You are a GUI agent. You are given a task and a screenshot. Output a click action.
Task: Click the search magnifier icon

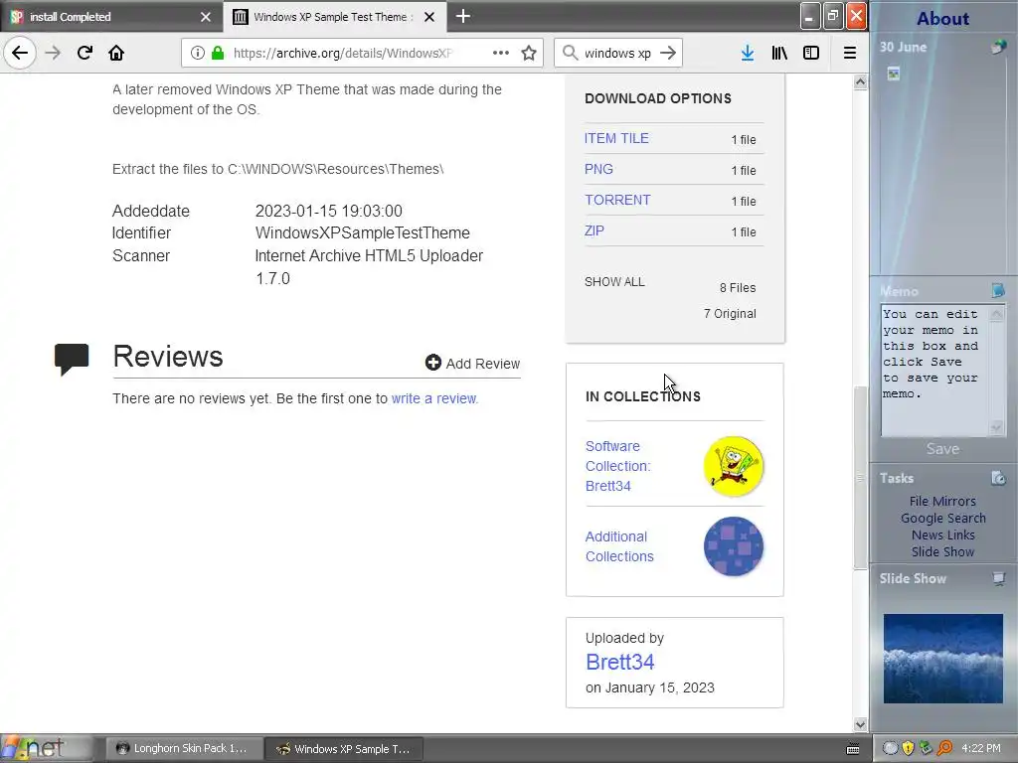(570, 53)
